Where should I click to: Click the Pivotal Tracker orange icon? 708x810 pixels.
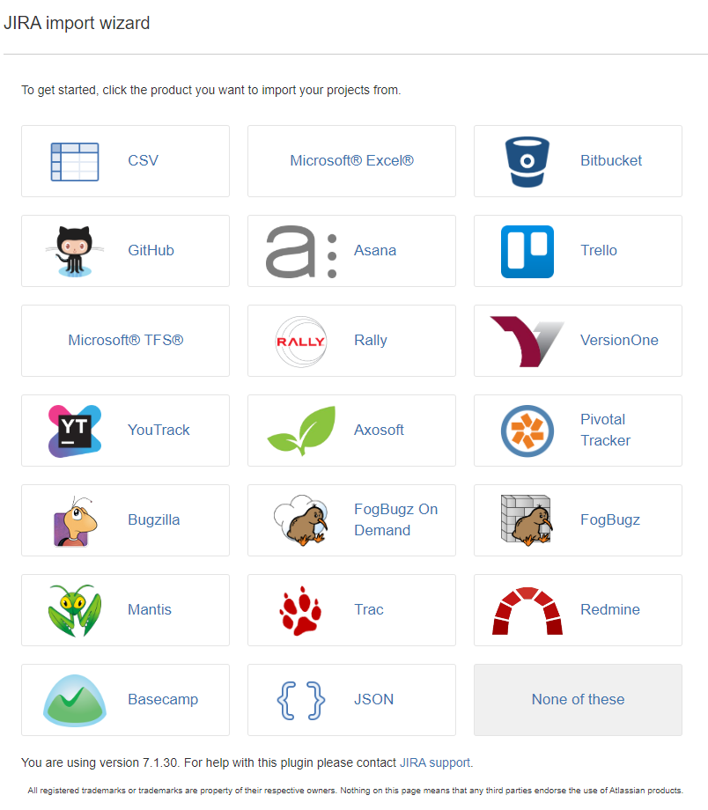pyautogui.click(x=527, y=431)
